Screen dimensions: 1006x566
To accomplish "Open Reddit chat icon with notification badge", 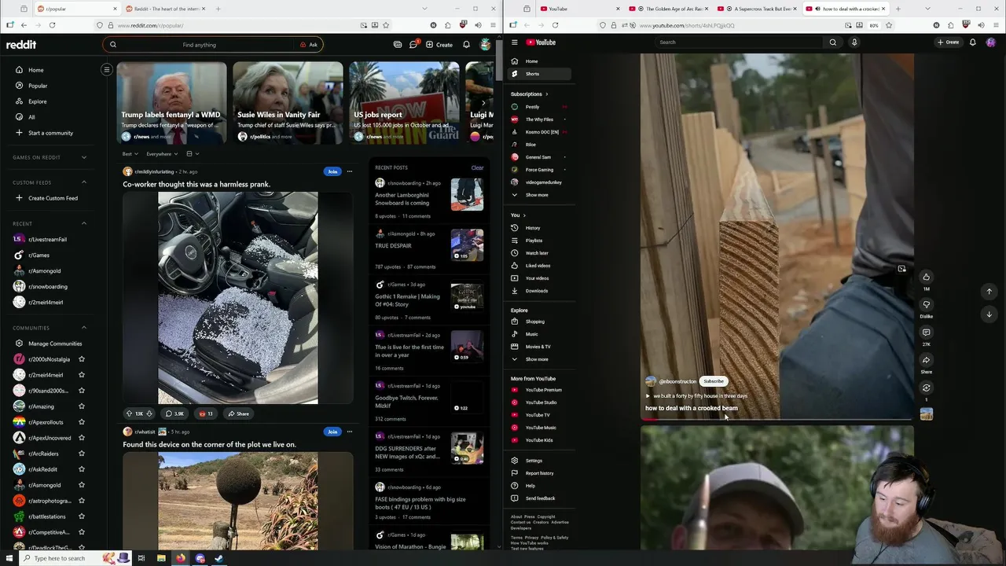I will pyautogui.click(x=413, y=44).
